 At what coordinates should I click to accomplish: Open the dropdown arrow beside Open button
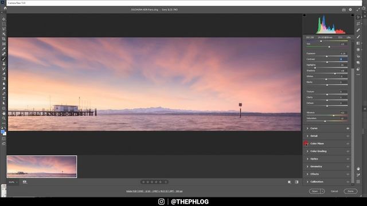[x=322, y=191]
